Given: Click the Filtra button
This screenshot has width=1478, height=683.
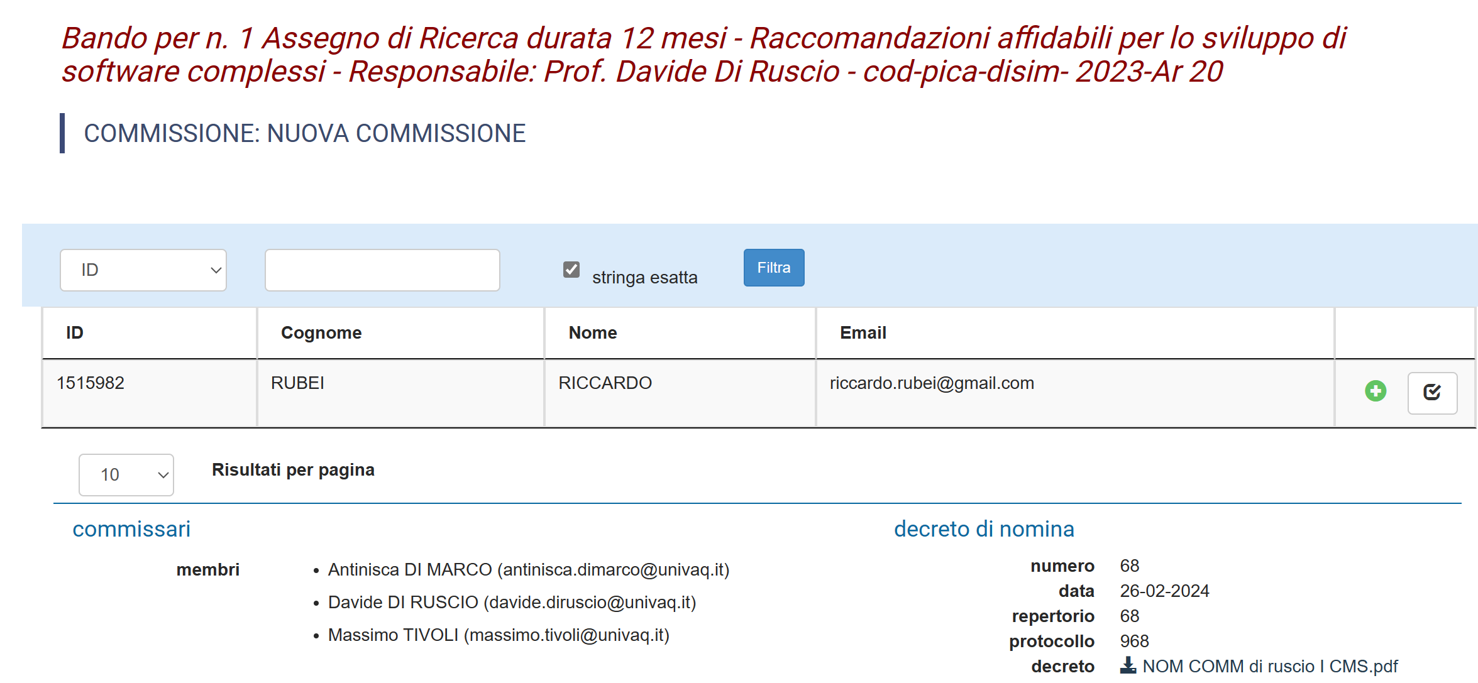Looking at the screenshot, I should coord(774,268).
